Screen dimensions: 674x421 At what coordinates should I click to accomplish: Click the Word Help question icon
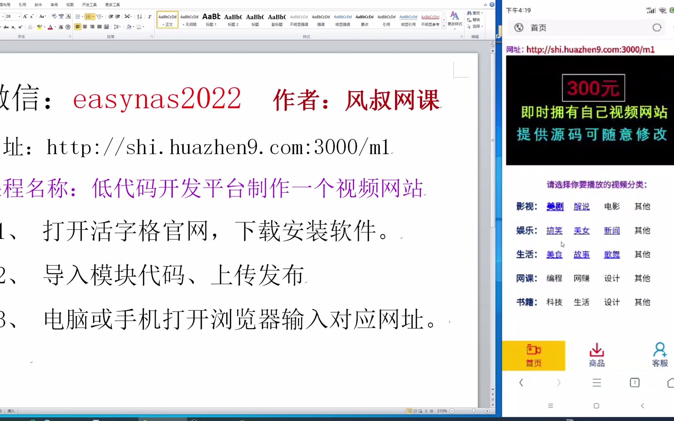tap(492, 4)
